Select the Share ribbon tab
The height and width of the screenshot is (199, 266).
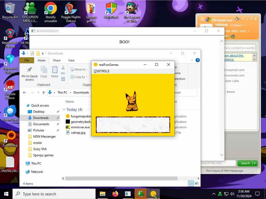(57, 60)
